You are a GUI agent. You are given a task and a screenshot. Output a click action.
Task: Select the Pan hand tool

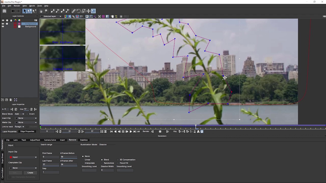click(41, 11)
